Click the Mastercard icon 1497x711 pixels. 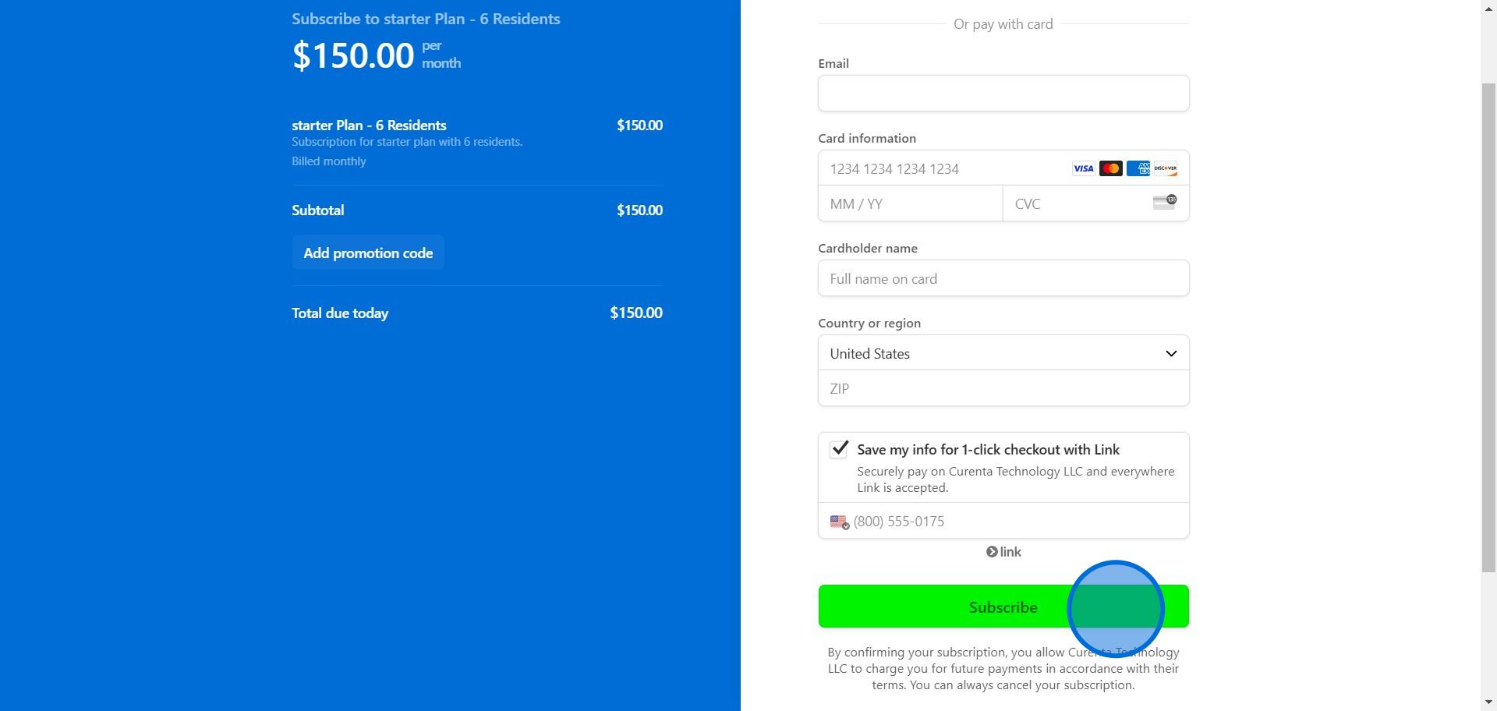1110,168
